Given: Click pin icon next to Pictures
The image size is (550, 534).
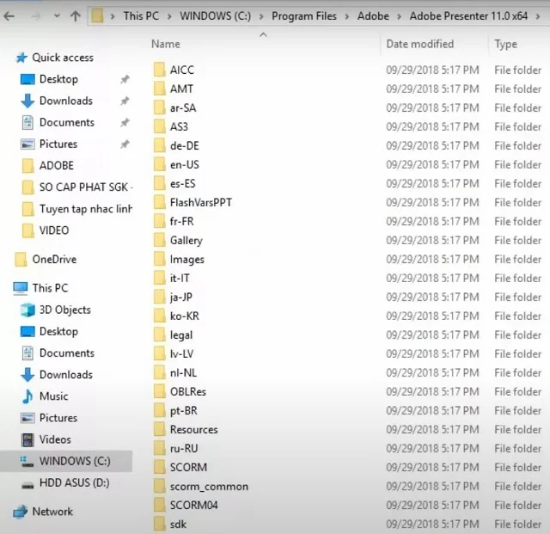Looking at the screenshot, I should coord(125,144).
